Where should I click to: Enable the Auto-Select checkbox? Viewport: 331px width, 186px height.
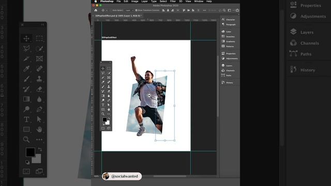click(x=111, y=10)
